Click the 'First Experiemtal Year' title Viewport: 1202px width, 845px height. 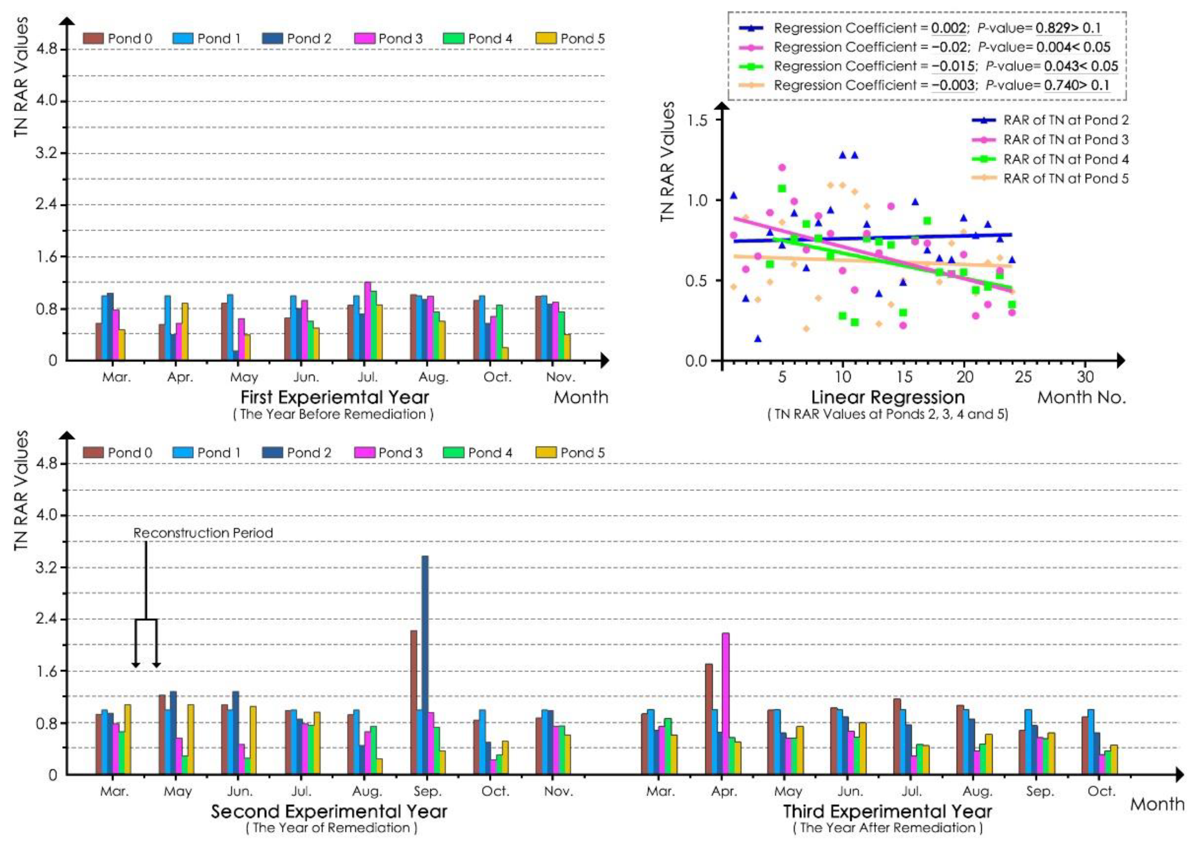pyautogui.click(x=334, y=397)
